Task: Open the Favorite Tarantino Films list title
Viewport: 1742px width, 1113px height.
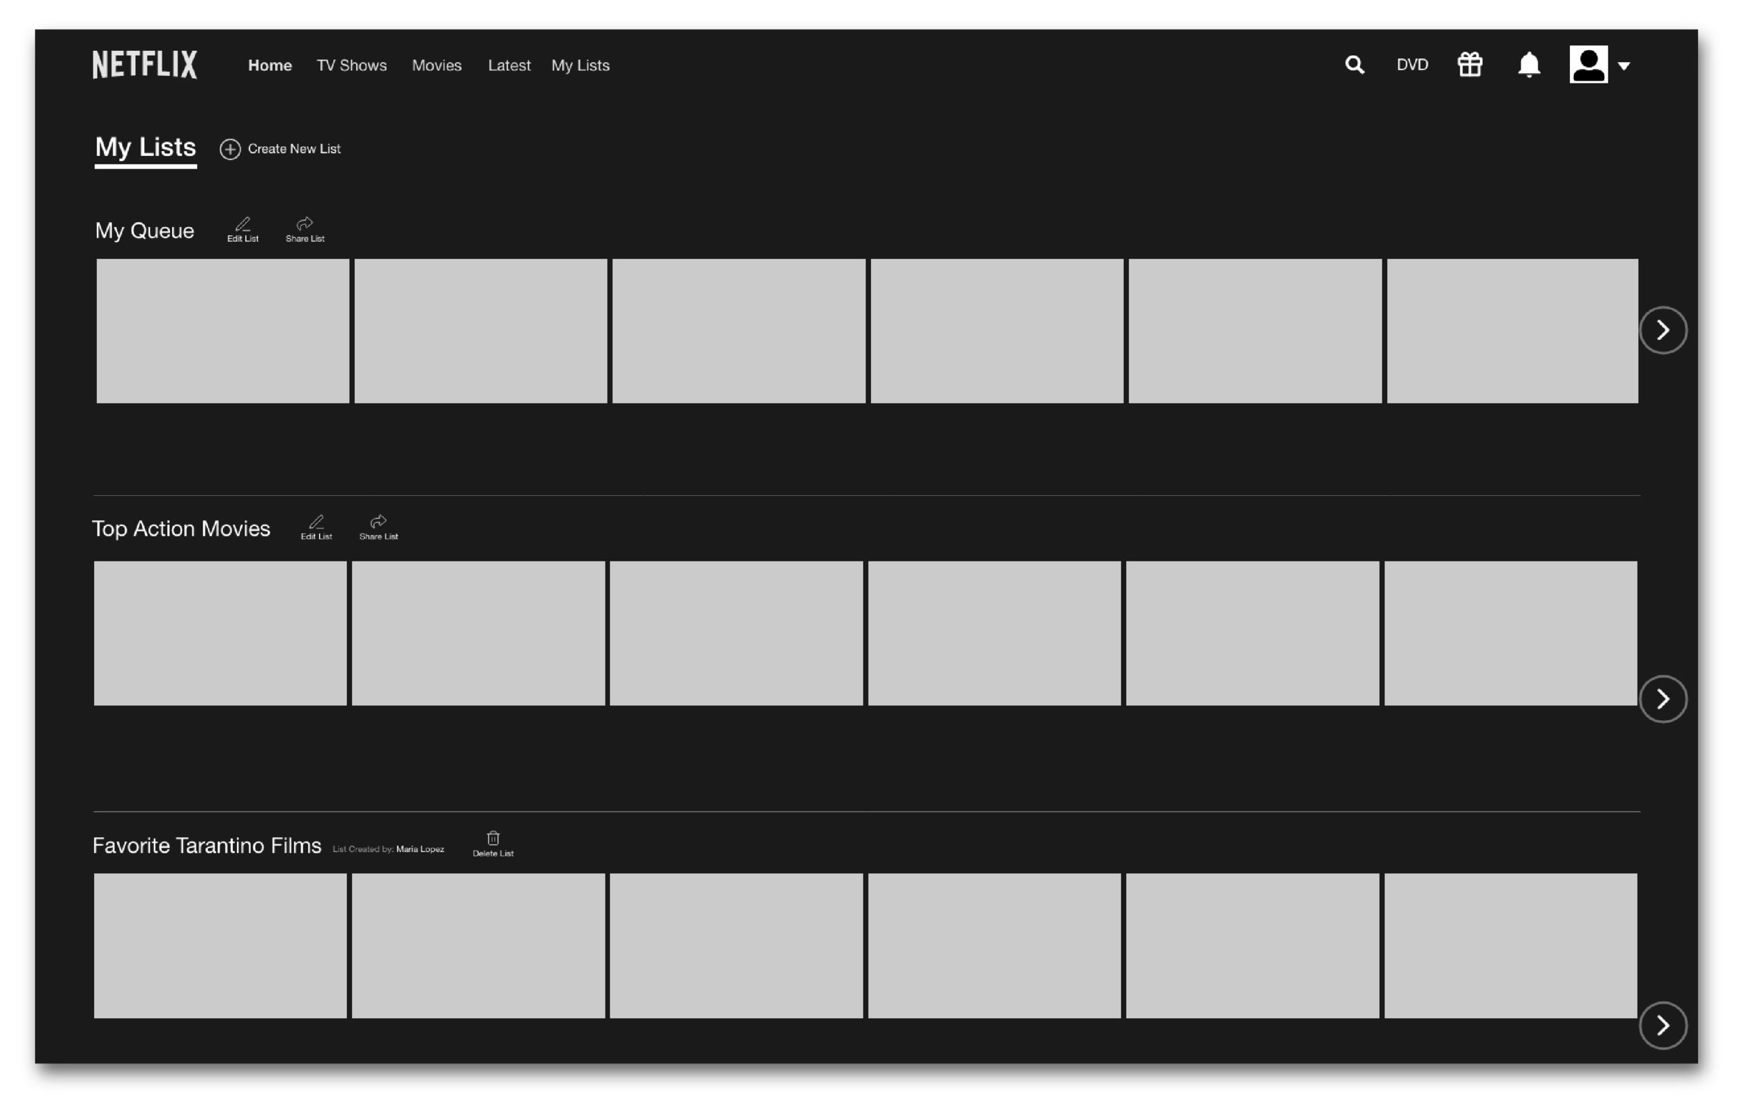Action: point(207,846)
